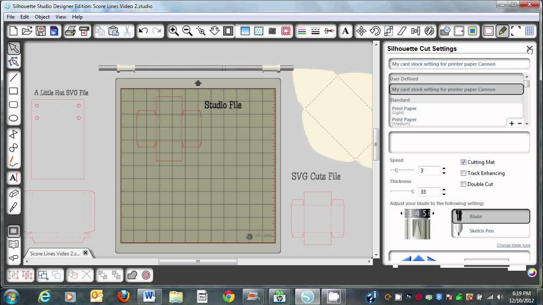Open the Help menu
The height and width of the screenshot is (305, 543).
(x=77, y=17)
